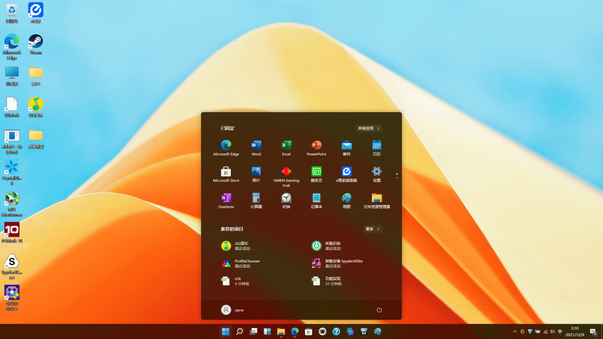Open the cpcw user account menu
This screenshot has width=603, height=339.
point(233,310)
